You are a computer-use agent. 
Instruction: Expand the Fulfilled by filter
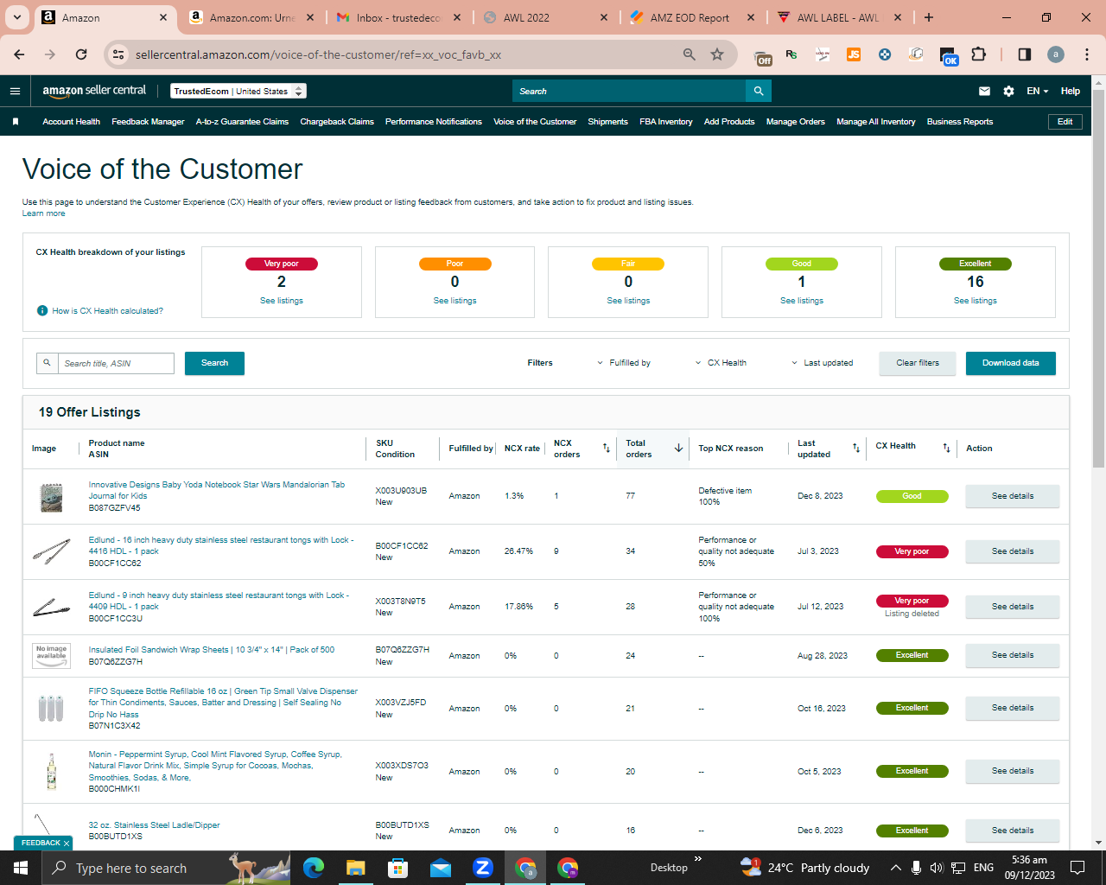point(624,363)
